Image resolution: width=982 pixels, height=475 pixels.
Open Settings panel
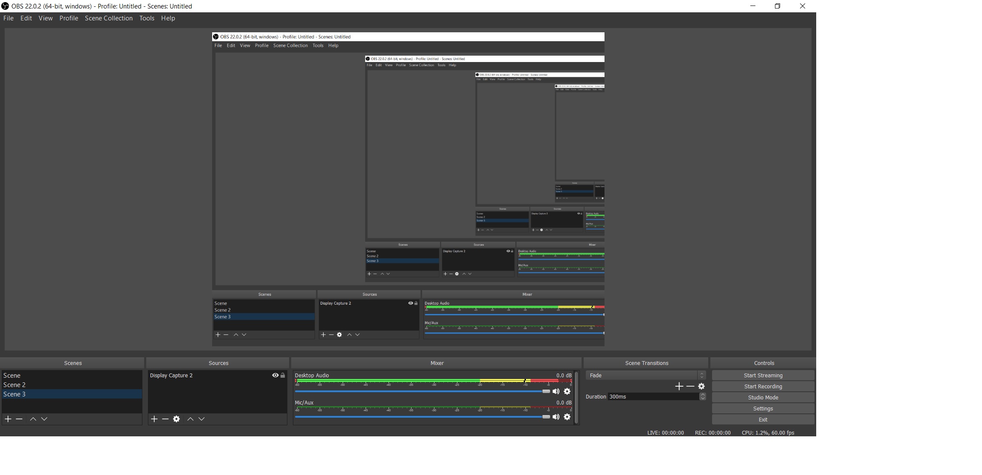point(763,408)
